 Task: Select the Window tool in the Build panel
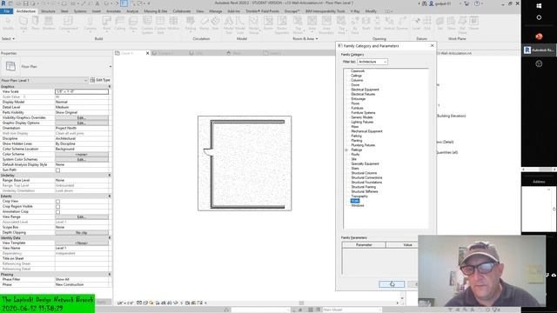(49, 23)
